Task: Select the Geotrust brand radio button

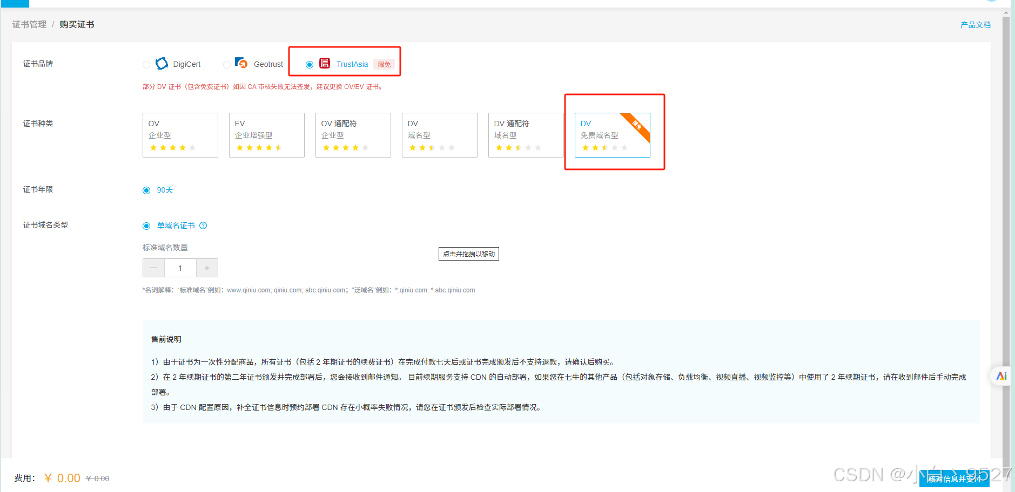Action: (x=227, y=65)
